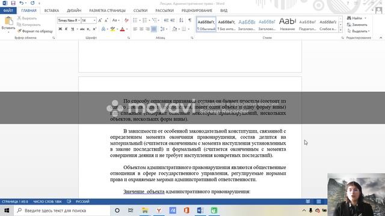
Task: Undo last action in Quick Access toolbar
Action: pyautogui.click(x=22, y=3)
